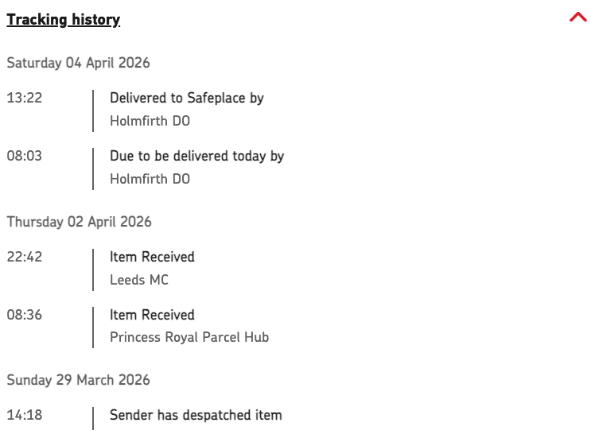Screen dimensions: 591x438
Task: Collapse tracking history with the red chevron
Action: click(x=577, y=18)
